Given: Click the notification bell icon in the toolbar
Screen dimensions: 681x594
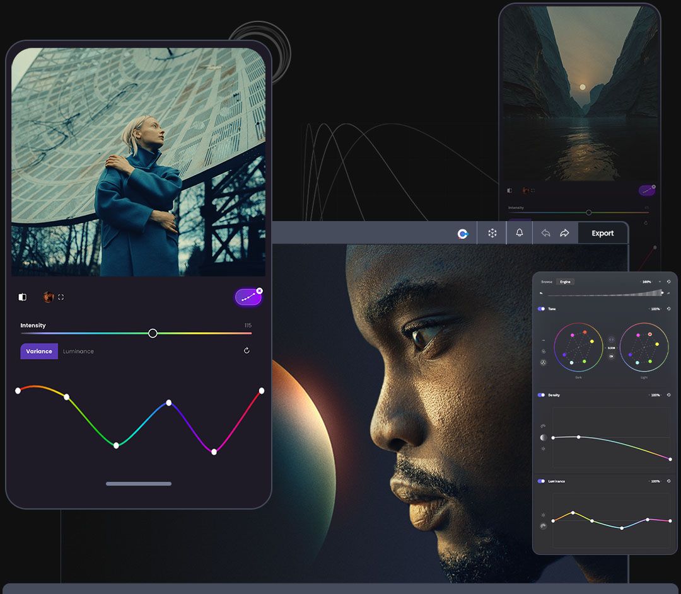Looking at the screenshot, I should 519,232.
